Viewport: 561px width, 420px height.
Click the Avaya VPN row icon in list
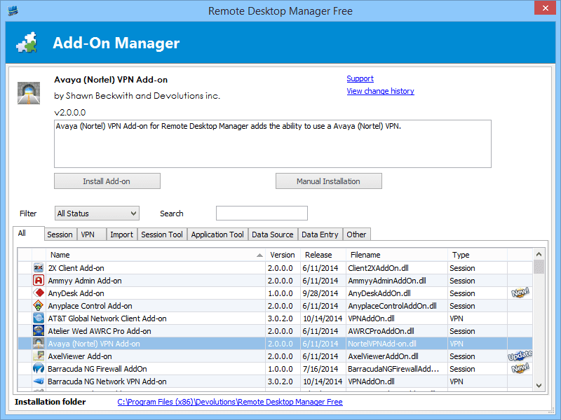39,344
